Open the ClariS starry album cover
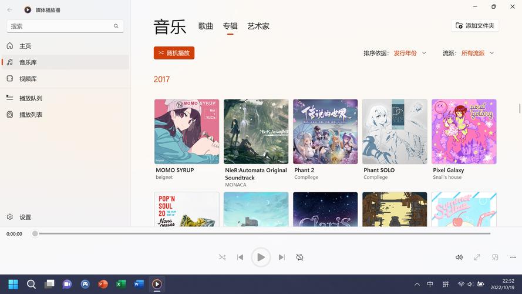This screenshot has height=294, width=522. pyautogui.click(x=325, y=209)
